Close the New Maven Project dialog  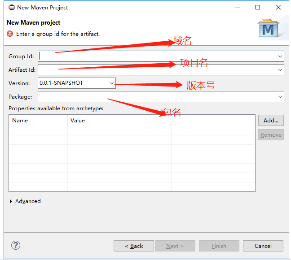278,7
